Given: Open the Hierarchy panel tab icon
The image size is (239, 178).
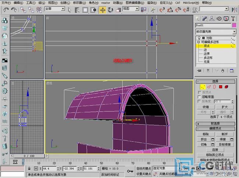Looking at the screenshot, I should 212,19.
